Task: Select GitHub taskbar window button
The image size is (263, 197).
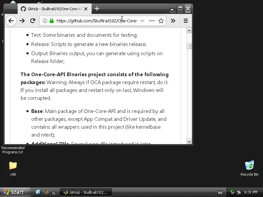Action: [x=85, y=192]
